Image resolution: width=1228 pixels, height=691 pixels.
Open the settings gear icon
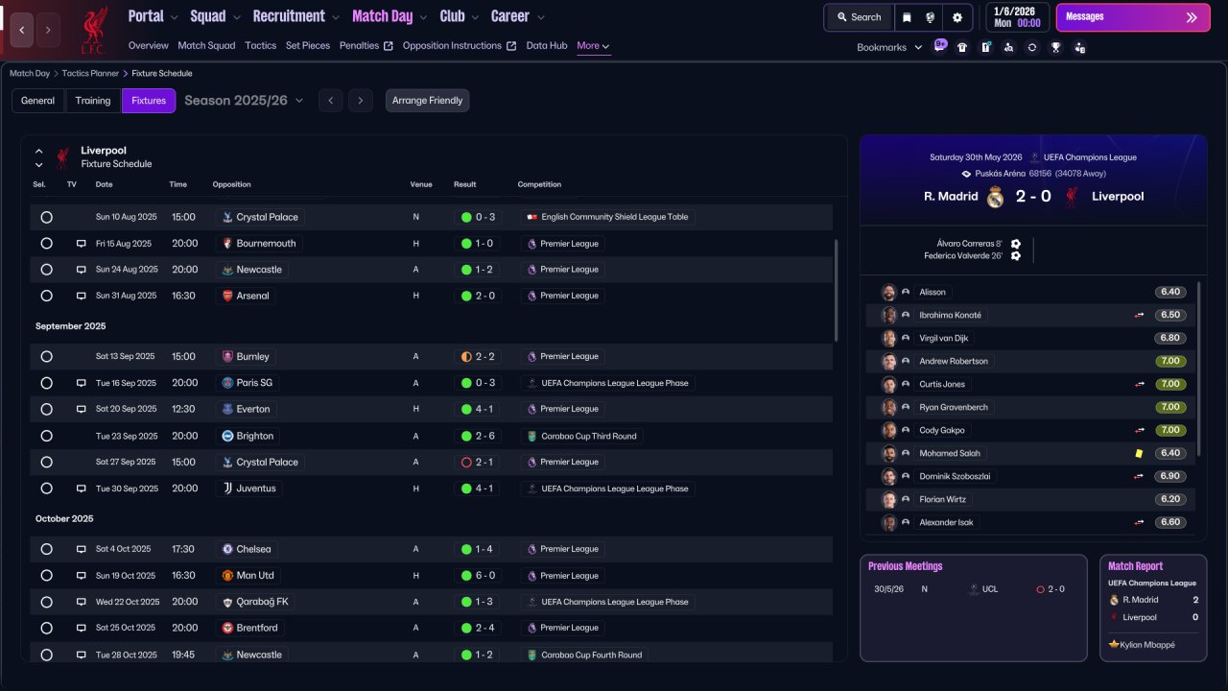(x=956, y=17)
